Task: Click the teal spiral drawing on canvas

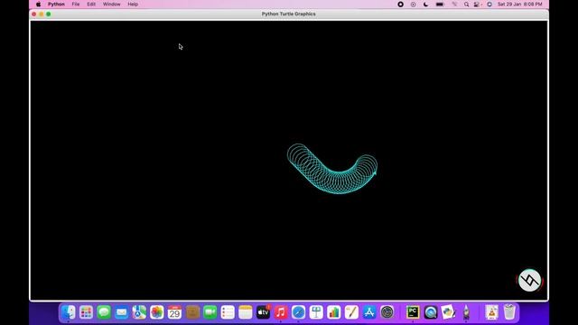Action: pyautogui.click(x=332, y=169)
